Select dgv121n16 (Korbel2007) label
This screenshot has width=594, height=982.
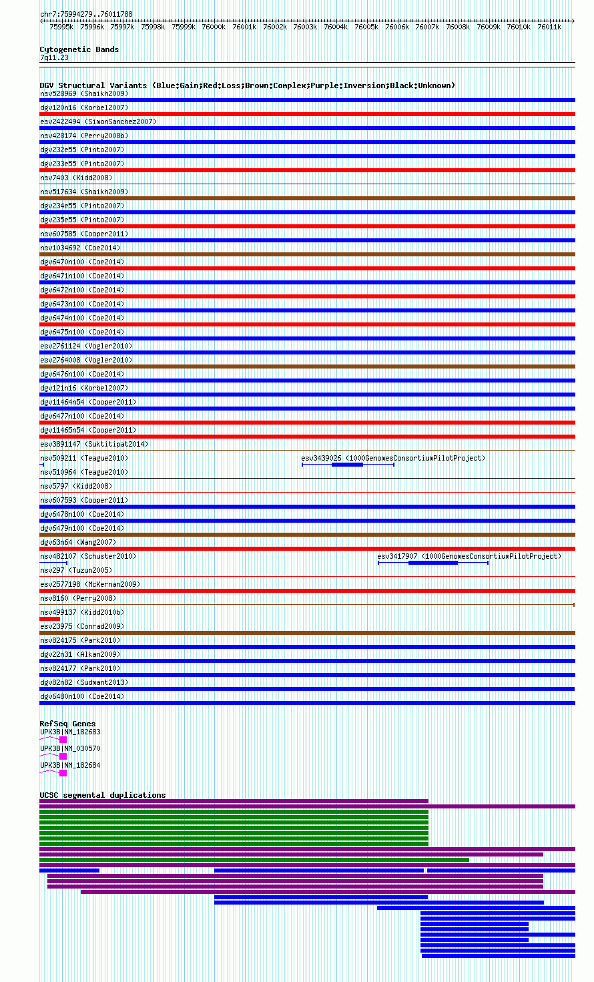pos(84,388)
